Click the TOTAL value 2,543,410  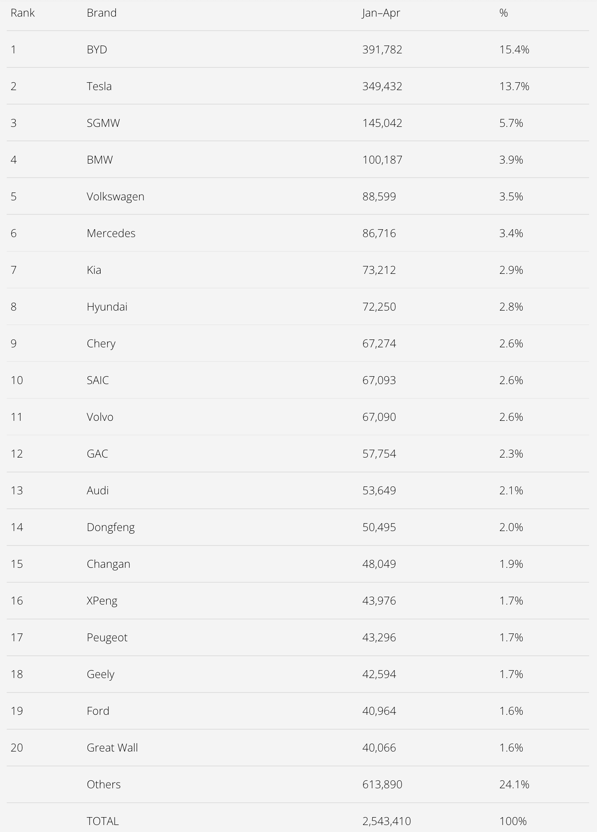pyautogui.click(x=386, y=821)
